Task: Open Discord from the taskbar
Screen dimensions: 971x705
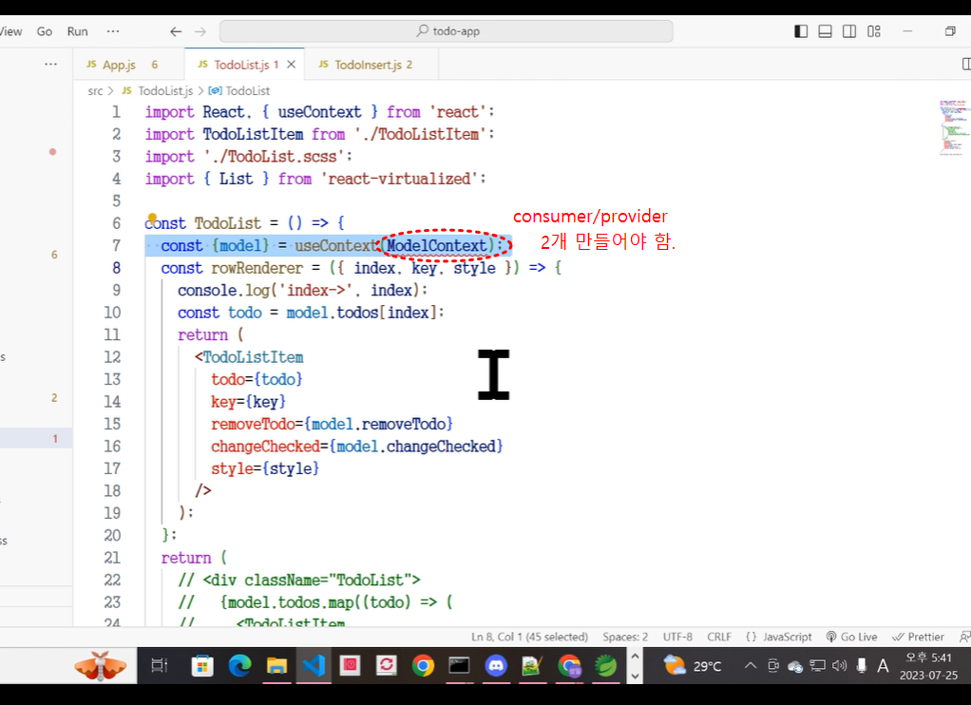Action: (x=495, y=666)
